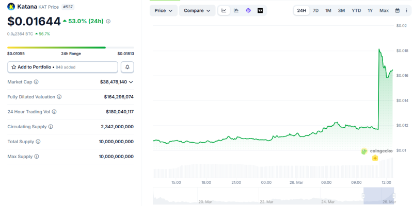Viewport: 413px width, 206px height.
Task: Click the coingecko yellow plus badge on chart
Action: [x=375, y=158]
